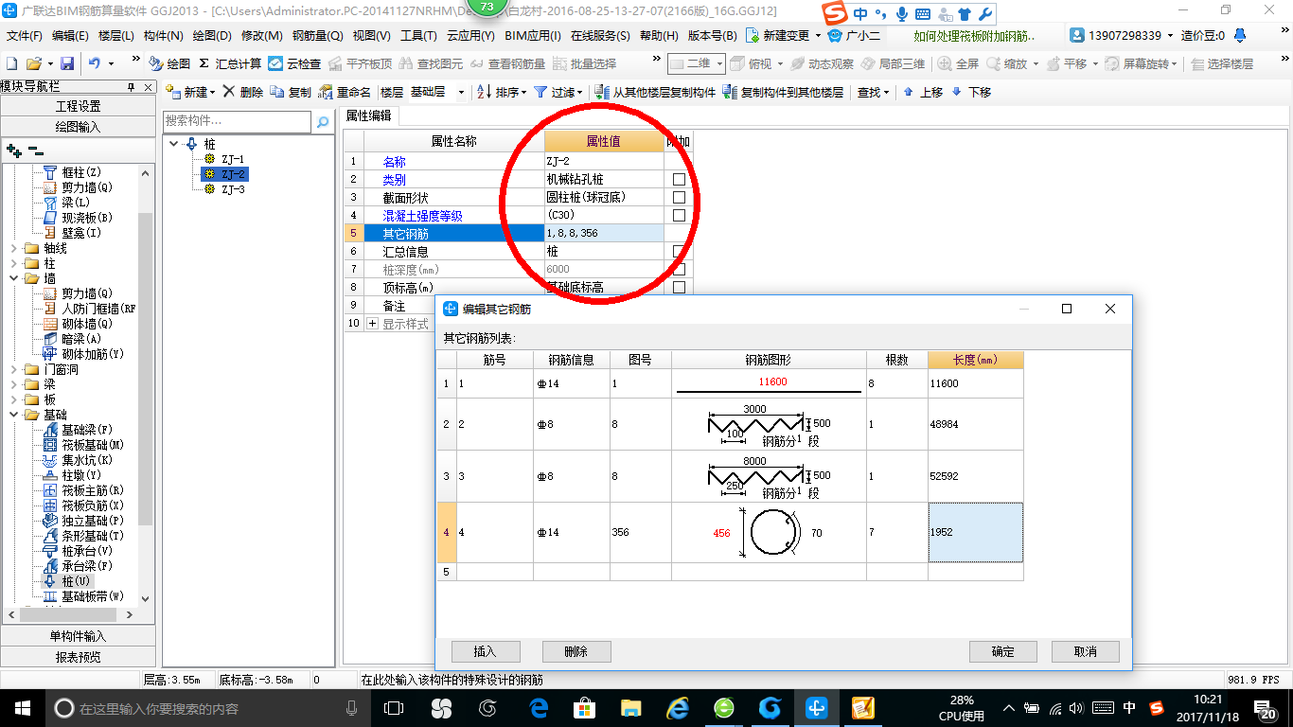Select 集水坑(K) in navigation tree
Image resolution: width=1293 pixels, height=727 pixels.
point(80,460)
